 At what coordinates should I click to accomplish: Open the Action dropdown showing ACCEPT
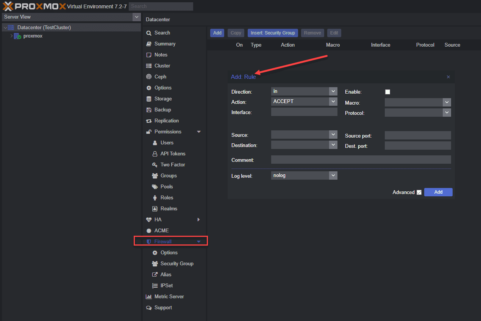coord(333,102)
